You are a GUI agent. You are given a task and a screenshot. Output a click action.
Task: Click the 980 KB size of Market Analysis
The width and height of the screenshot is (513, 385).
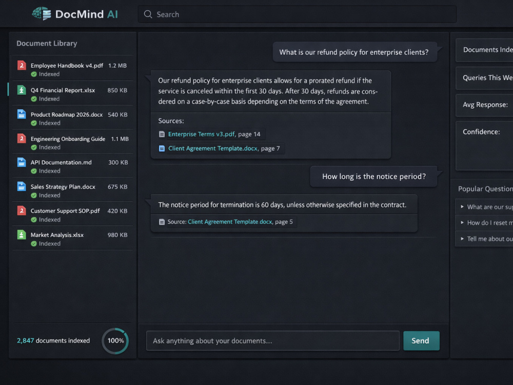pyautogui.click(x=117, y=235)
